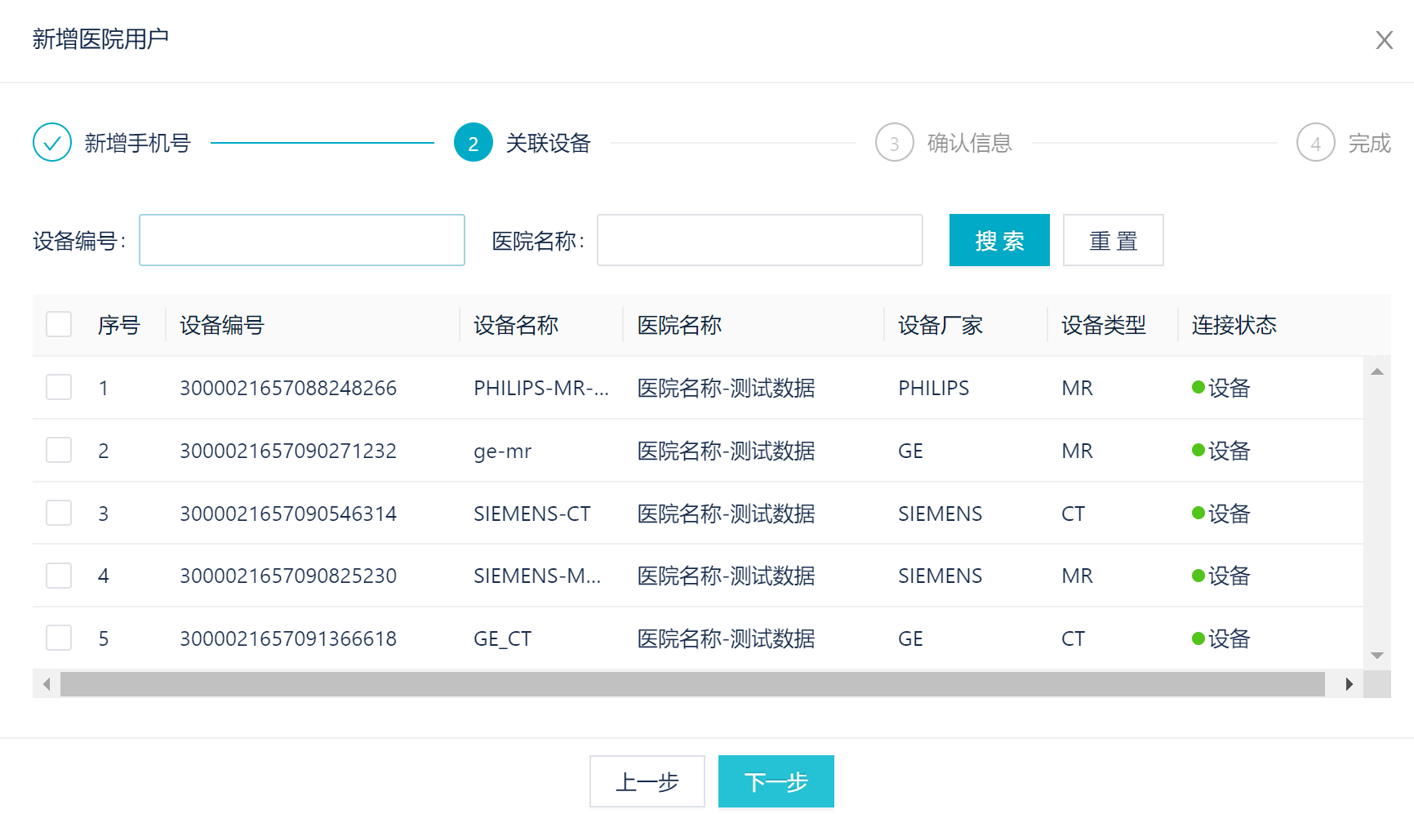Click the 连接状态 column header
The image size is (1414, 814).
(x=1234, y=324)
